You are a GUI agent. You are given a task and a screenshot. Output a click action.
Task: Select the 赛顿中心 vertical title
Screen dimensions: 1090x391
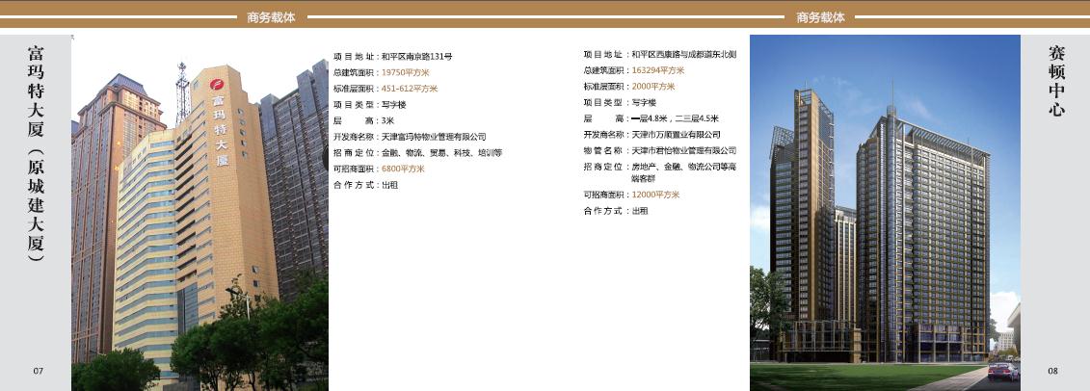[1055, 81]
